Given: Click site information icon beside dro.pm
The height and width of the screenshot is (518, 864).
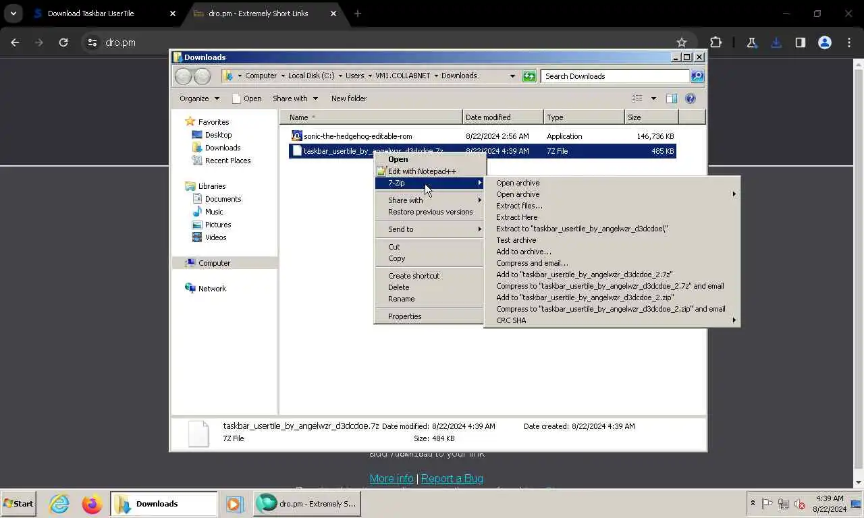Looking at the screenshot, I should point(93,42).
